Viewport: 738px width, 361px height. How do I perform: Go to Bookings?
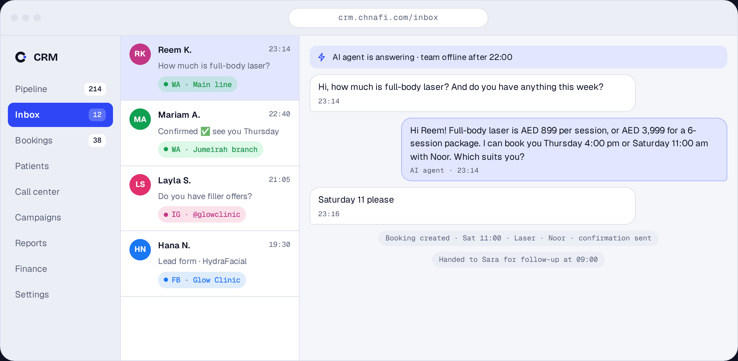pyautogui.click(x=60, y=141)
